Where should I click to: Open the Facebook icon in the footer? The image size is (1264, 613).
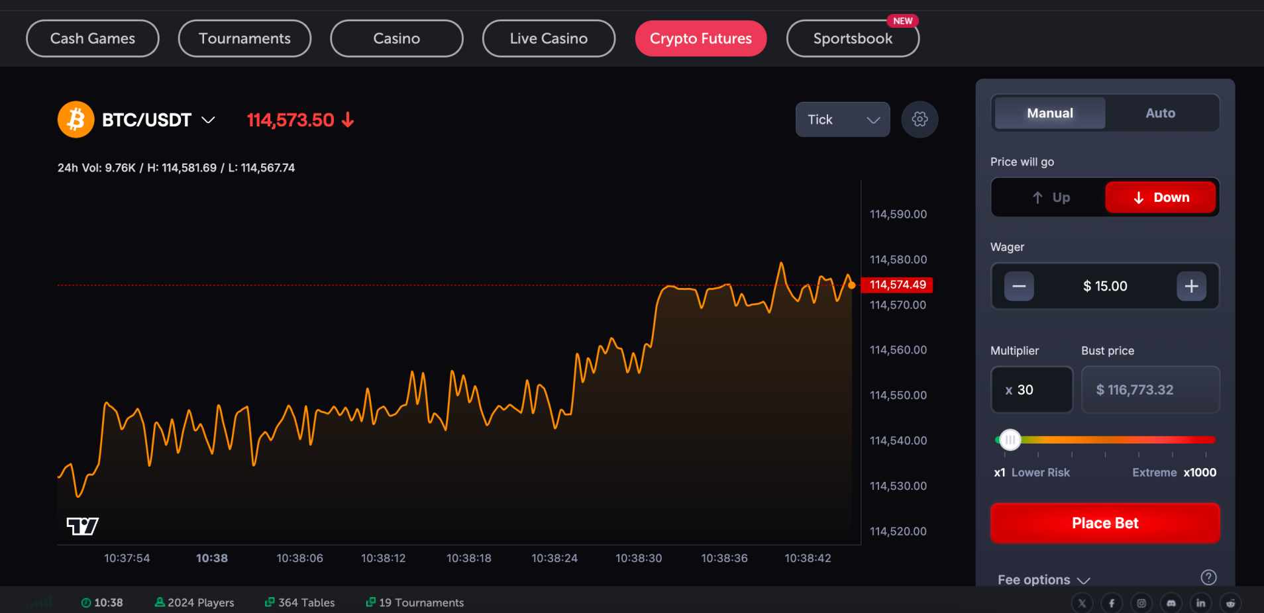[1112, 602]
